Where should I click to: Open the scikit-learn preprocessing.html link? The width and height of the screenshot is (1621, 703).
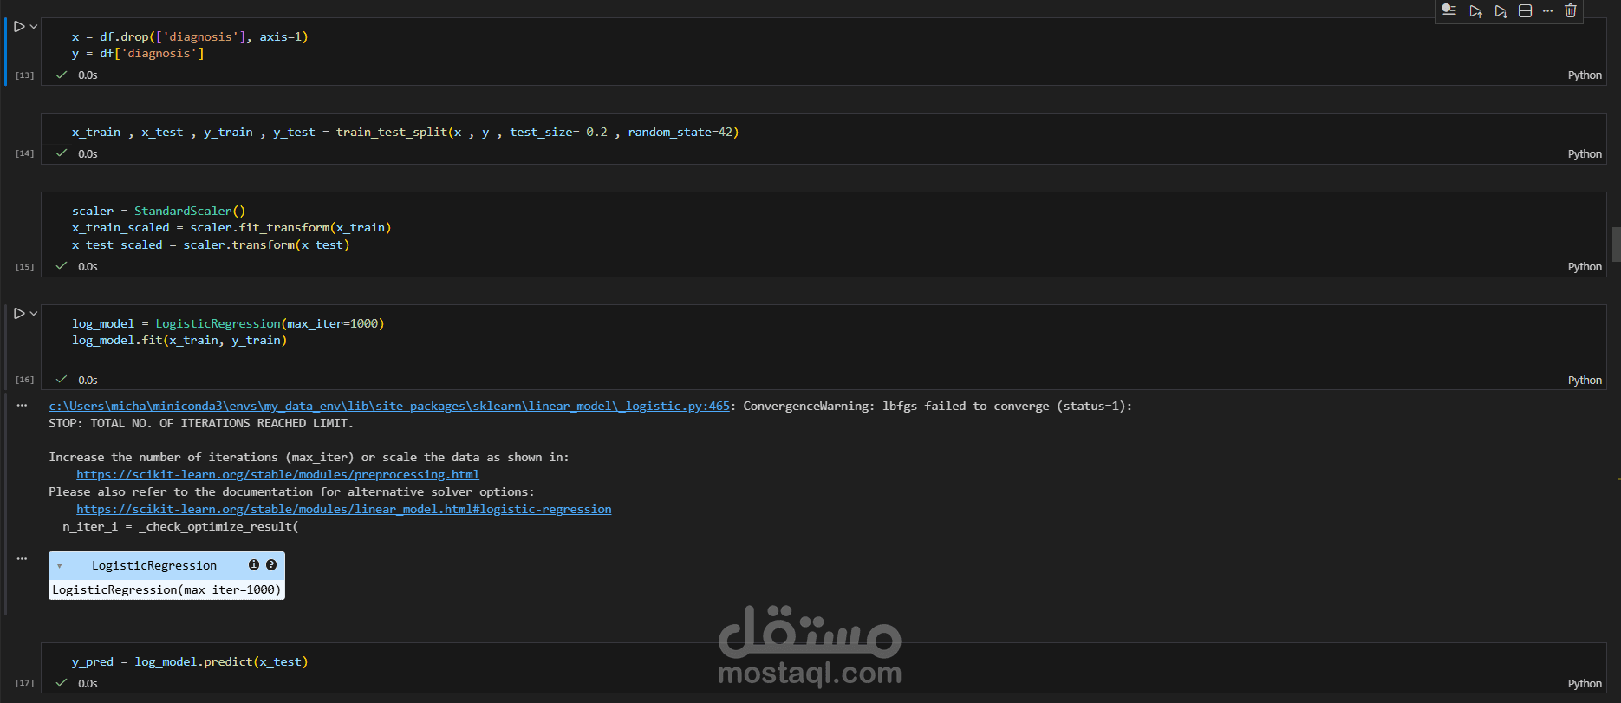(277, 475)
